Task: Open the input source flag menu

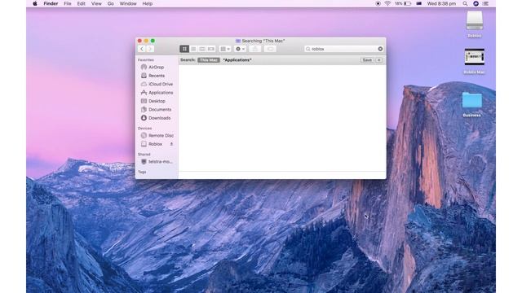Action: click(x=418, y=3)
